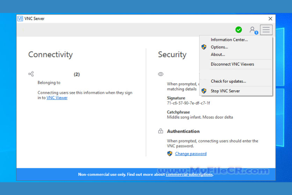Screen dimensions: 292x195
Task: Click the green checkmark status icon
Action: [238, 30]
